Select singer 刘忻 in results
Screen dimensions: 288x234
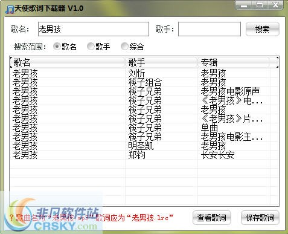click(136, 73)
